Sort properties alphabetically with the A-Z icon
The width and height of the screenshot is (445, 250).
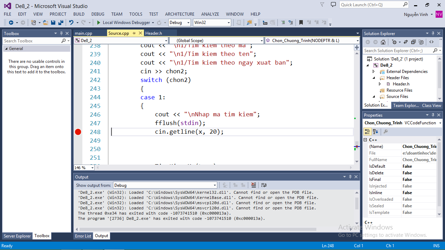pos(375,132)
